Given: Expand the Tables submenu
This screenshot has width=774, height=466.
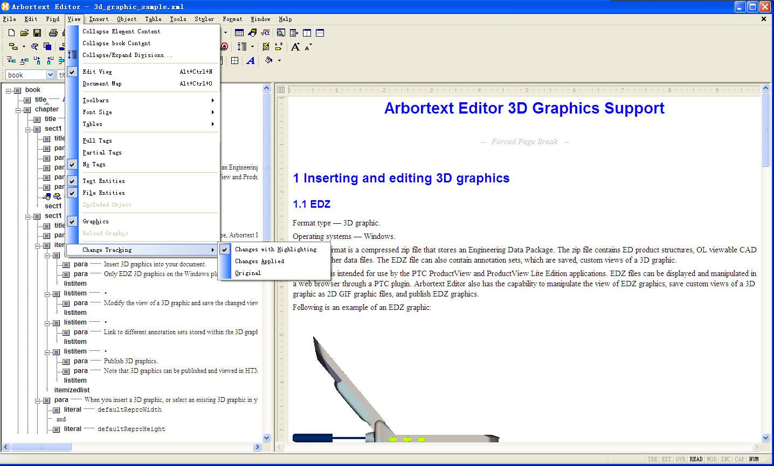Looking at the screenshot, I should click(143, 124).
